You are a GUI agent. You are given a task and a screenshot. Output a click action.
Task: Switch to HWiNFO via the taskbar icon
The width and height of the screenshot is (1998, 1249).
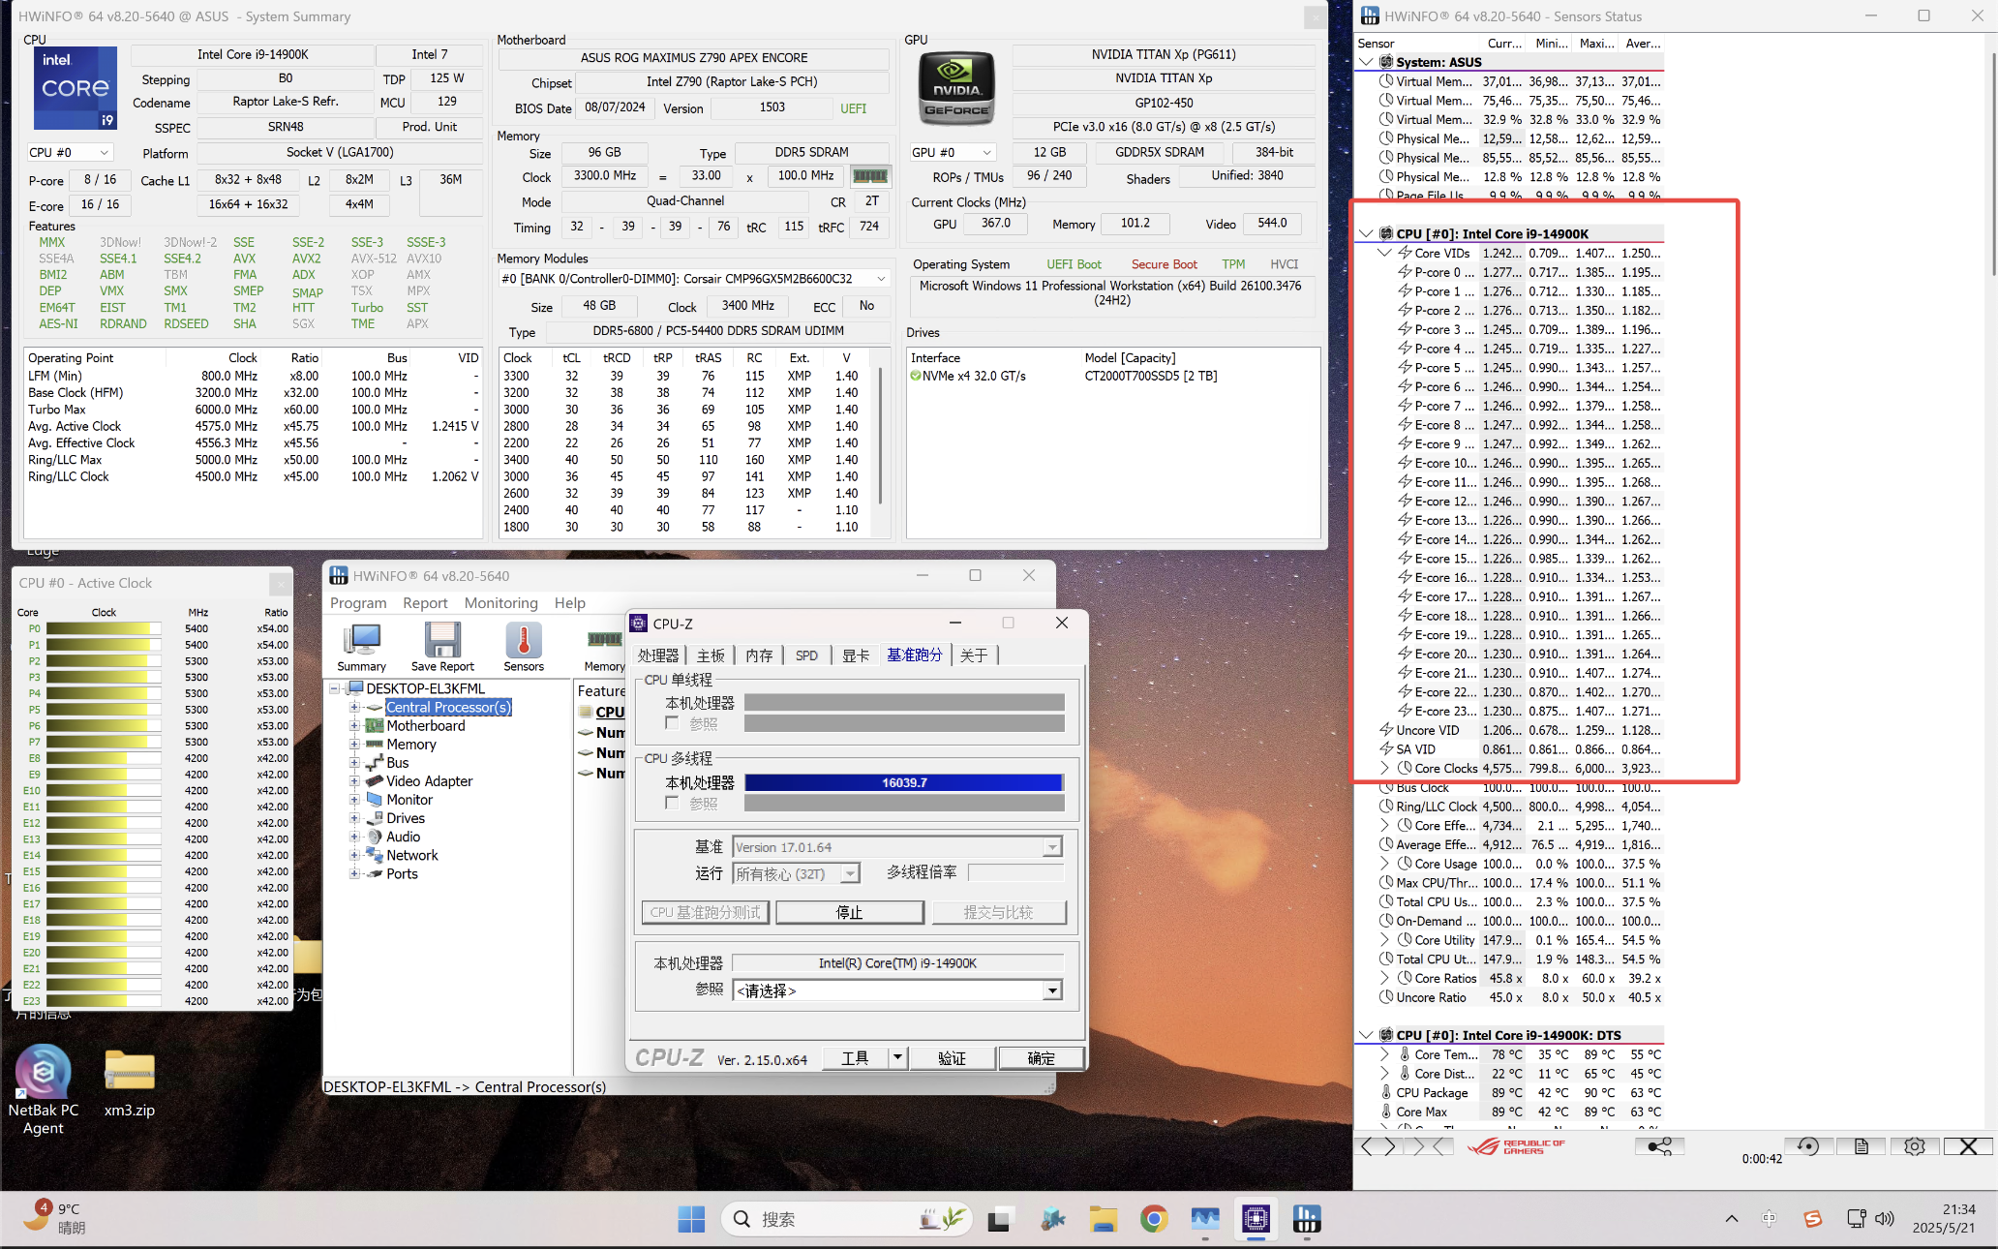(x=1307, y=1219)
